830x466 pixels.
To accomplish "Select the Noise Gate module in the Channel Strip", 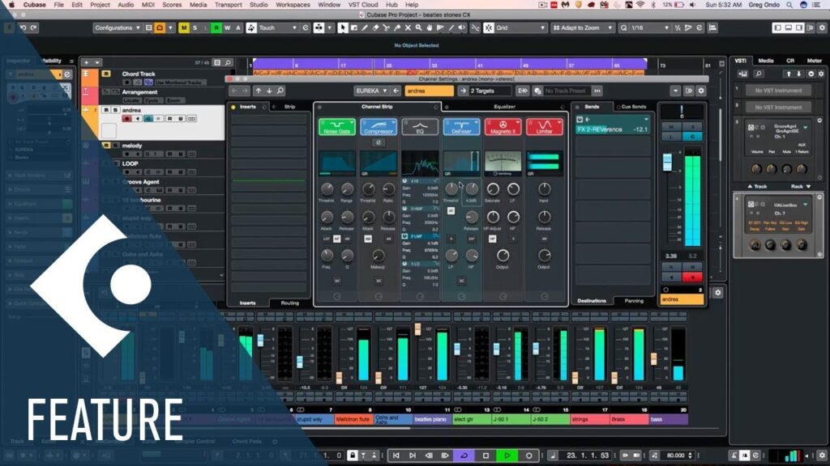I will coord(336,125).
